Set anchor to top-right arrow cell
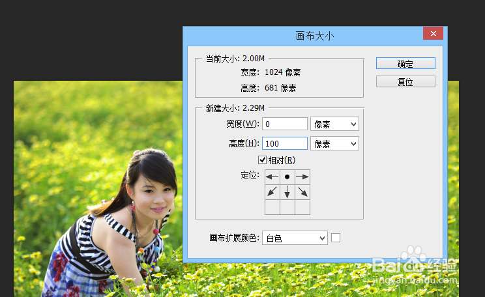Viewport: 485px width, 297px height. pos(302,177)
